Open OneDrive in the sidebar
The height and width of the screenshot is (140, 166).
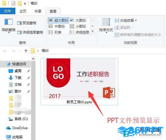(17, 128)
